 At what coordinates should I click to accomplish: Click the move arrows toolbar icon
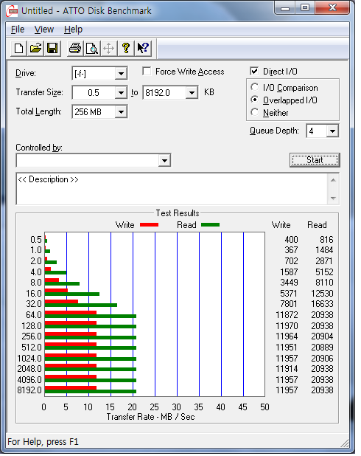108,48
